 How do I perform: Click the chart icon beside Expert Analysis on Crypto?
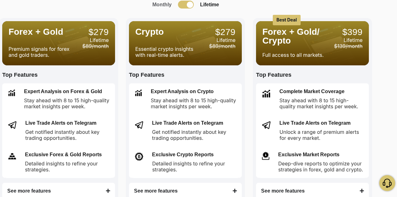138,93
